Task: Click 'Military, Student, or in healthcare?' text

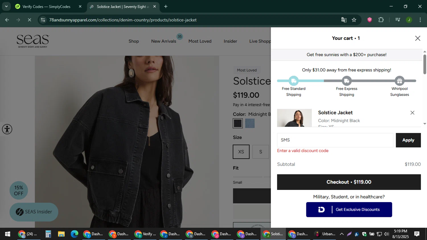Action: click(x=349, y=197)
